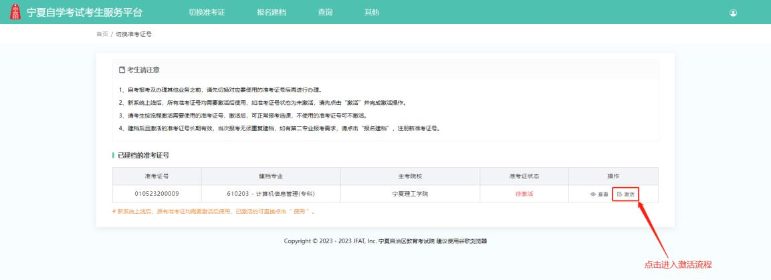
Task: Click the 已建档的准考证号 section heading
Action: coord(143,155)
